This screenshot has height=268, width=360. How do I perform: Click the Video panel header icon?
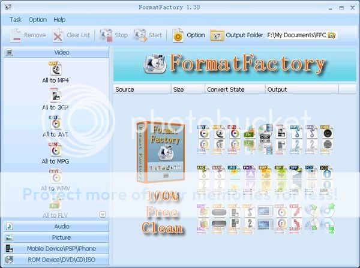coord(9,52)
